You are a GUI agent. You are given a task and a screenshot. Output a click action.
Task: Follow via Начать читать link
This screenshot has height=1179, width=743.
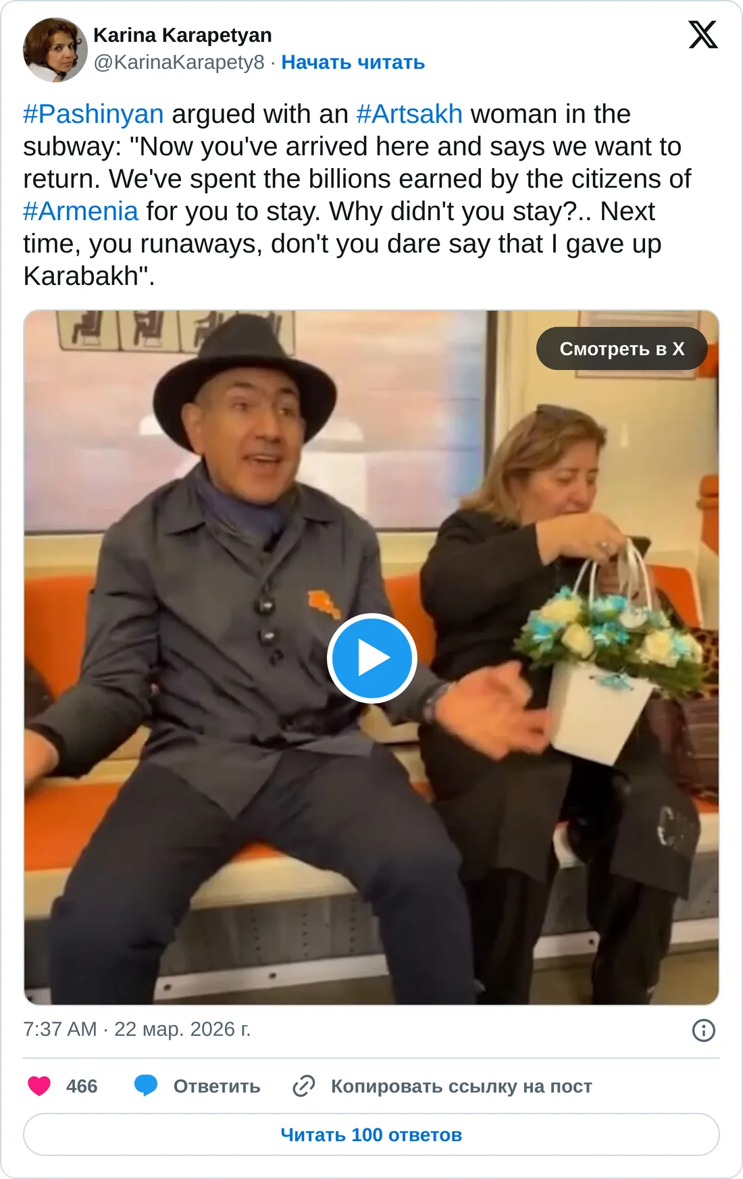tap(353, 62)
